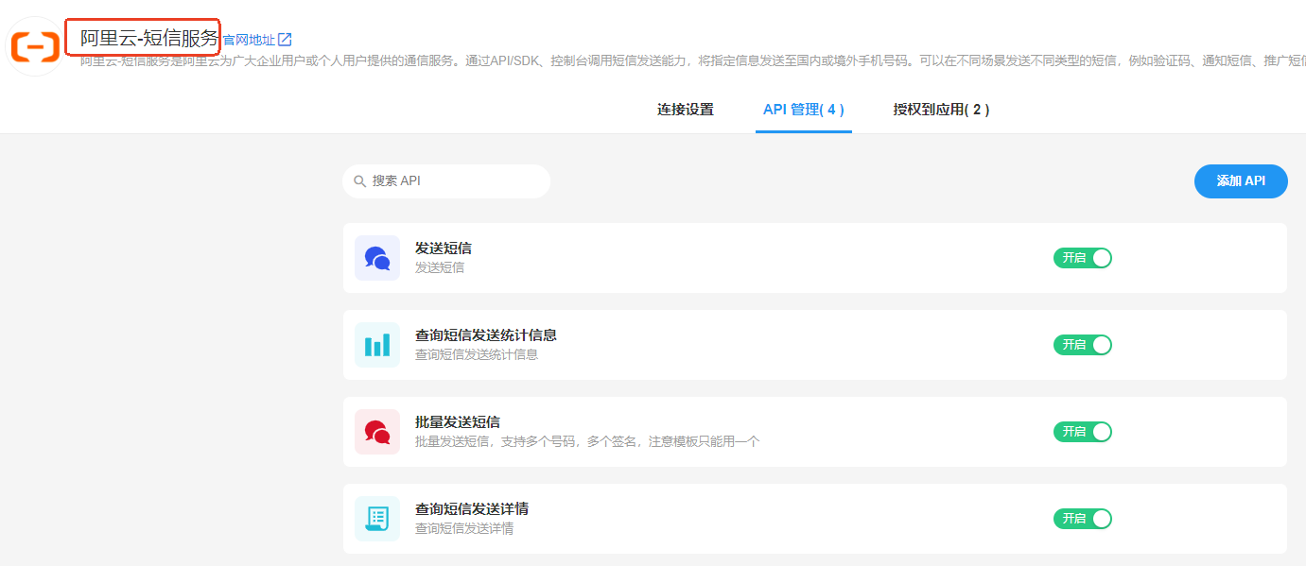This screenshot has width=1306, height=566.
Task: Toggle off the 发送短信 API switch
Action: pos(1082,258)
